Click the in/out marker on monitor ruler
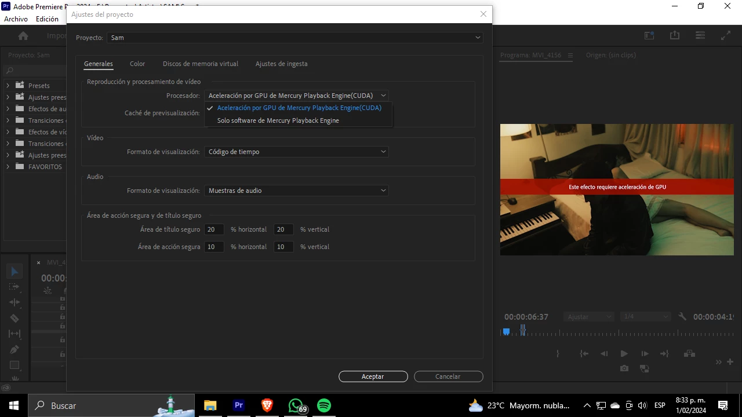742x417 pixels. tap(523, 331)
